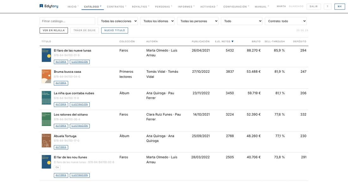Open the command palette ⌘K button
The height and width of the screenshot is (183, 348).
339,6
